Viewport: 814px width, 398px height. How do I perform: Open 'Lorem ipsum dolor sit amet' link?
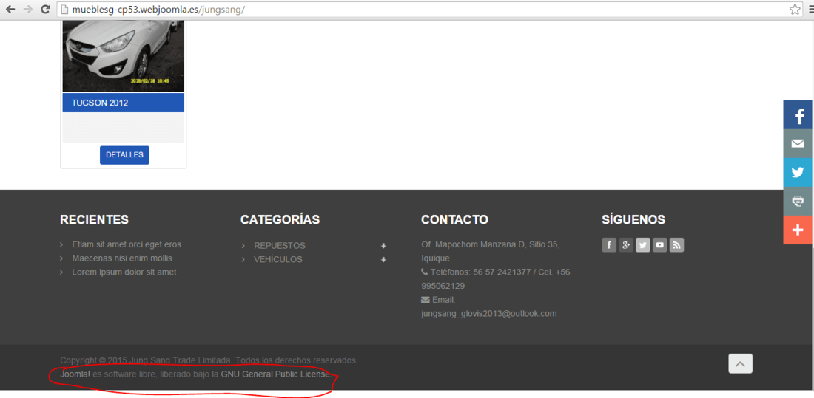coord(124,272)
